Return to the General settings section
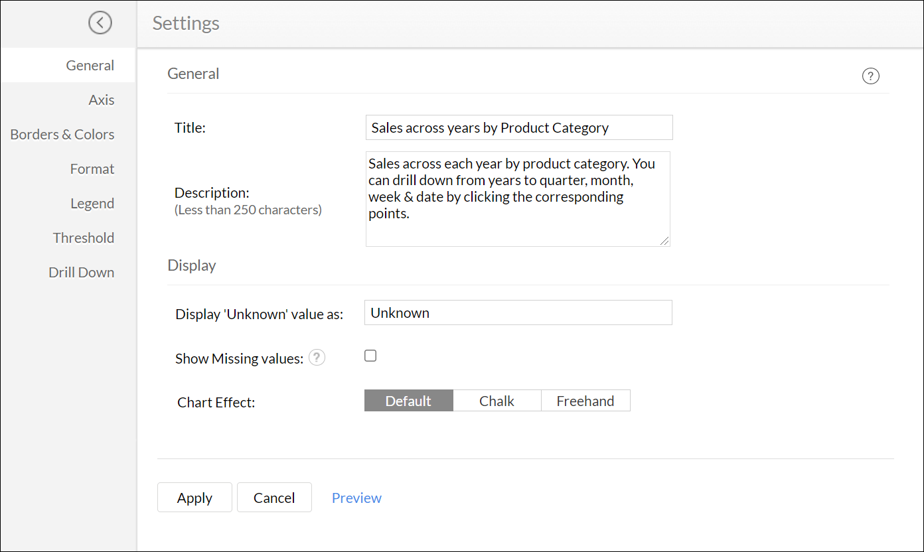The height and width of the screenshot is (552, 924). click(90, 65)
